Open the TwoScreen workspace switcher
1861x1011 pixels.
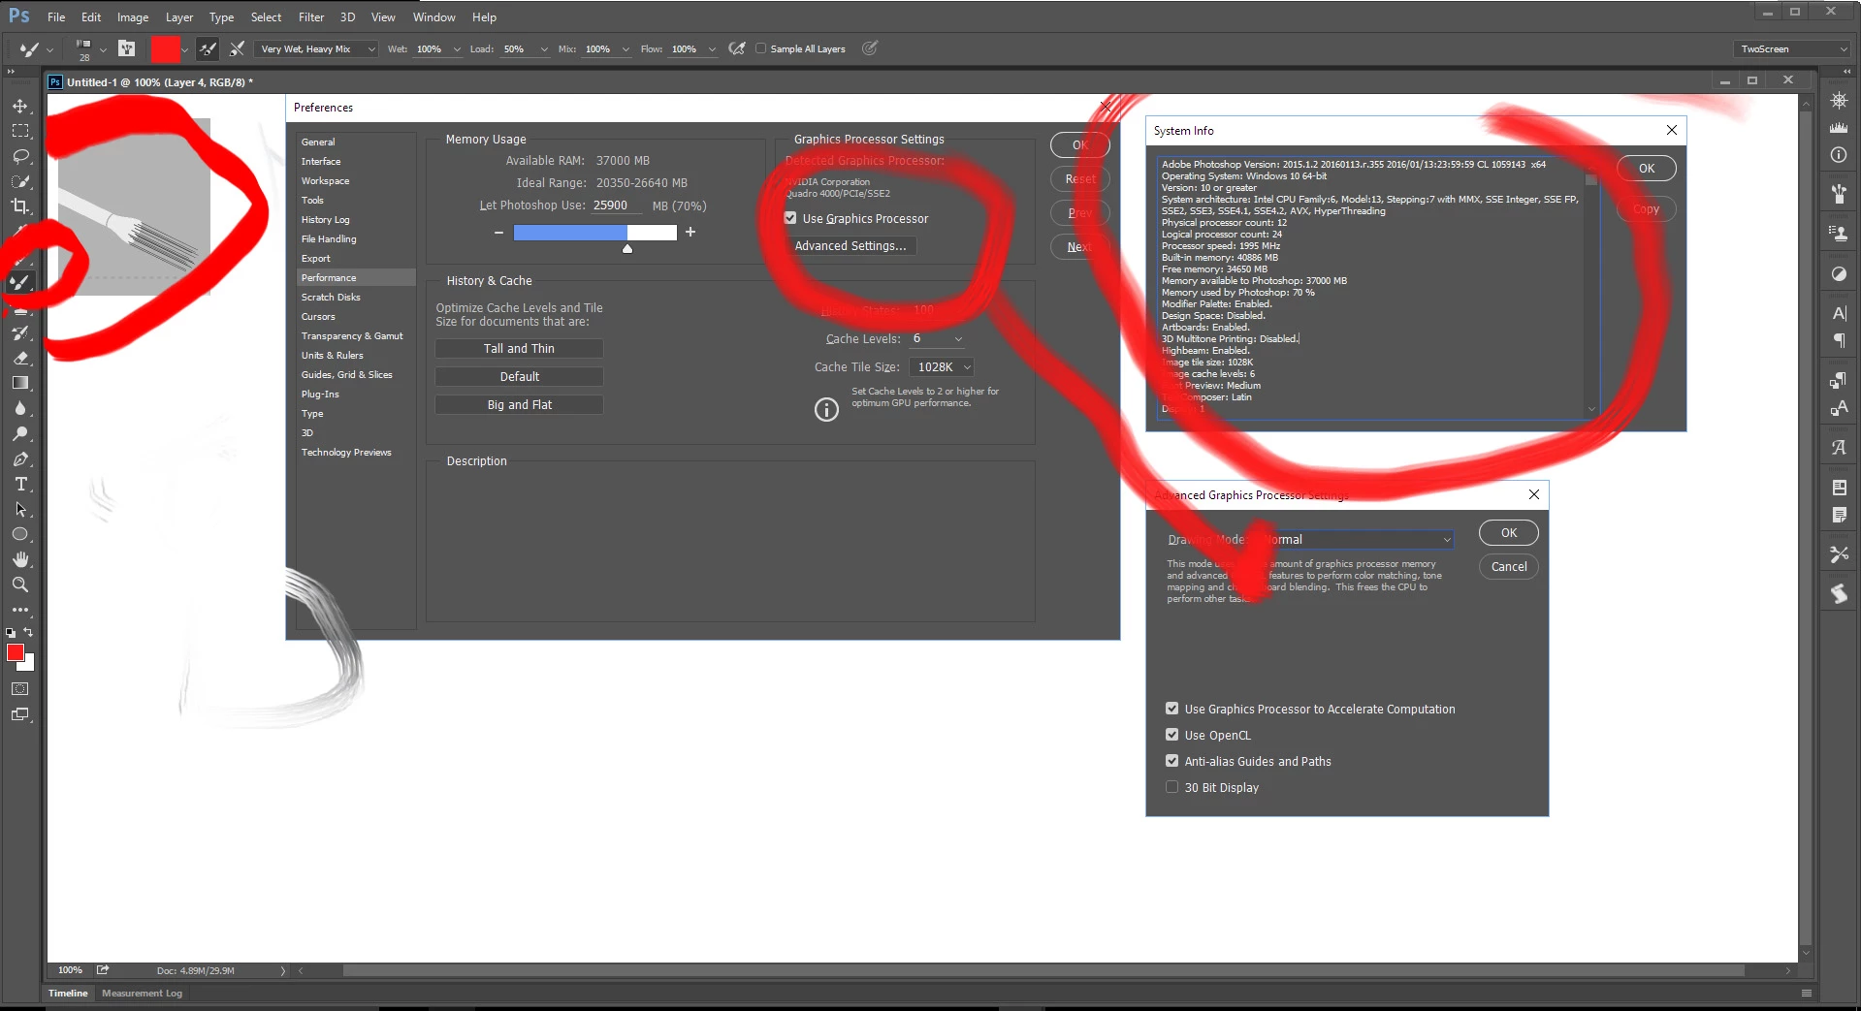point(1792,48)
